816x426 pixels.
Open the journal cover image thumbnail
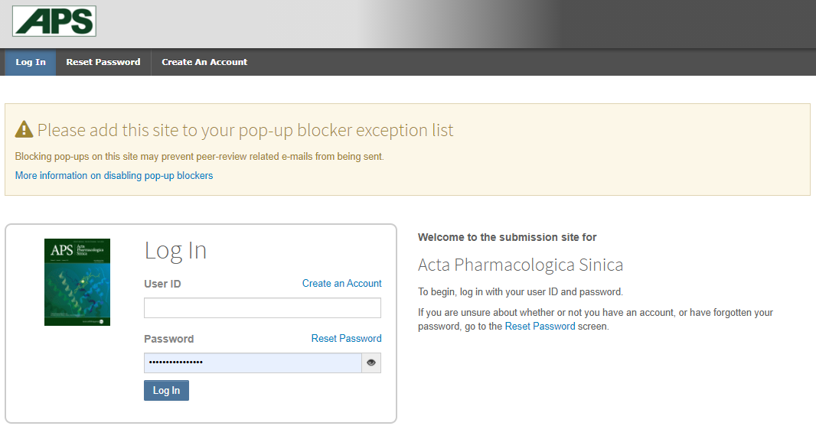[x=77, y=282]
